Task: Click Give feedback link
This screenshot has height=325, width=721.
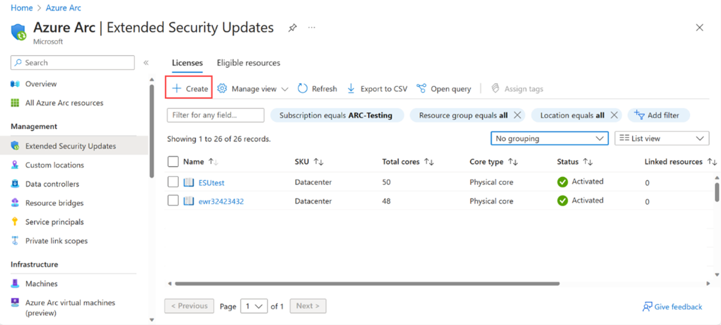Action: pos(672,307)
